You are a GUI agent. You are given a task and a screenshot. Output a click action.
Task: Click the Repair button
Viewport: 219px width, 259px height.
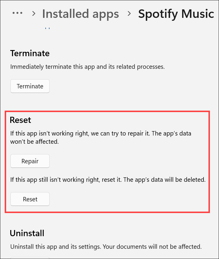point(30,161)
